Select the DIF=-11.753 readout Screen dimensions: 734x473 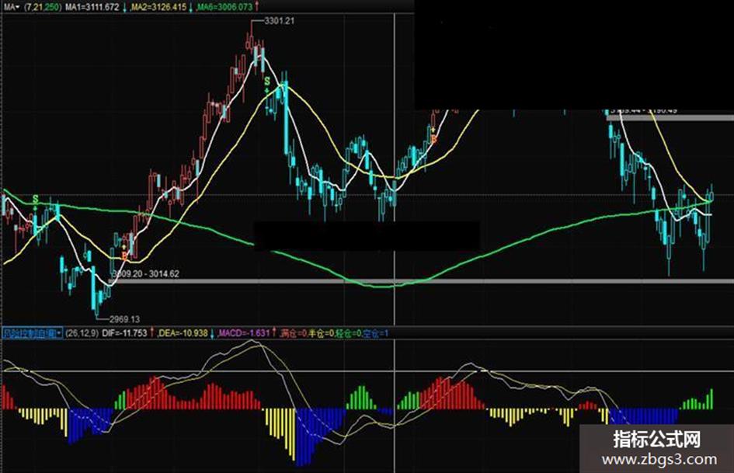pos(124,333)
